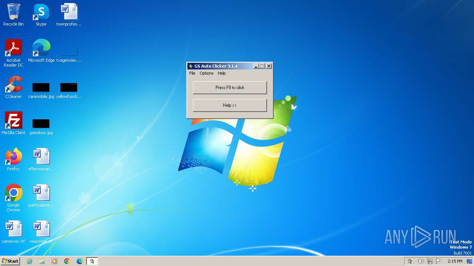This screenshot has height=266, width=474.
Task: Open the Options menu in GS Auto Clicker
Action: pos(207,73)
